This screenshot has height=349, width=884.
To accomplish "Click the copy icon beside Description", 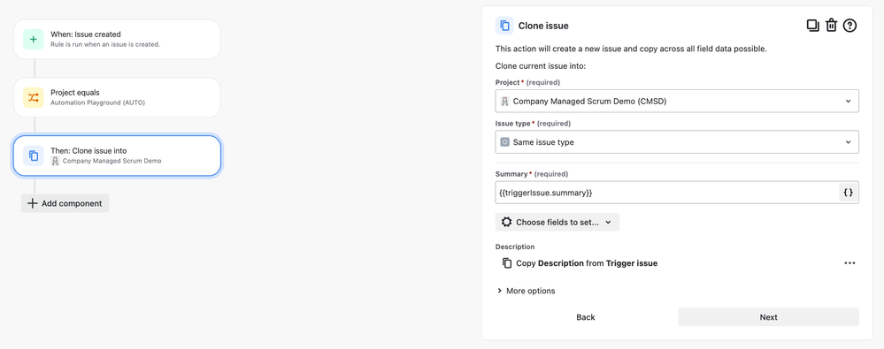I will 507,263.
